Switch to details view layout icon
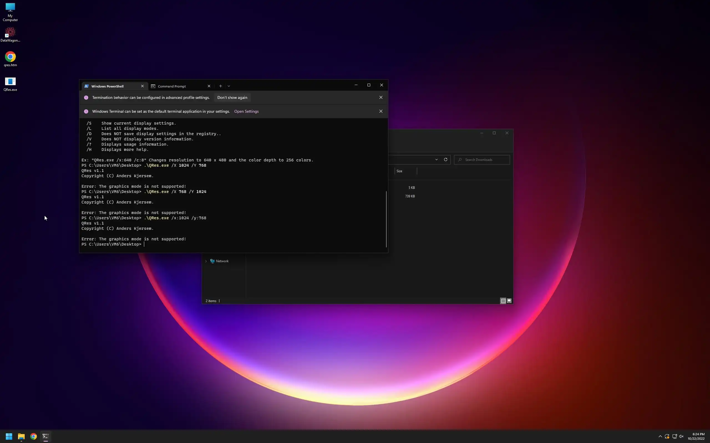710x443 pixels. coord(503,301)
